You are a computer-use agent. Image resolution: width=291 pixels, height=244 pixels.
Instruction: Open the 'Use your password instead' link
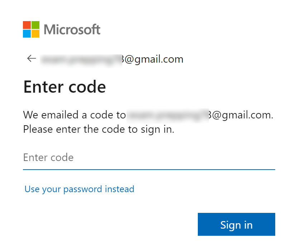(x=79, y=189)
